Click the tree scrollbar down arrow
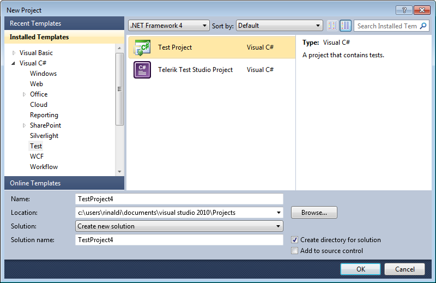This screenshot has width=436, height=283. coord(119,172)
